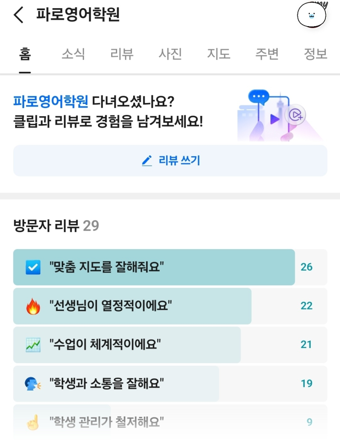The width and height of the screenshot is (340, 440).
Task: Open the profile avatar icon
Action: coord(312,16)
